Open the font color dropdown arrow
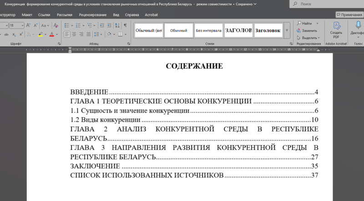Screen dimensions: 364x201 (x=57, y=35)
